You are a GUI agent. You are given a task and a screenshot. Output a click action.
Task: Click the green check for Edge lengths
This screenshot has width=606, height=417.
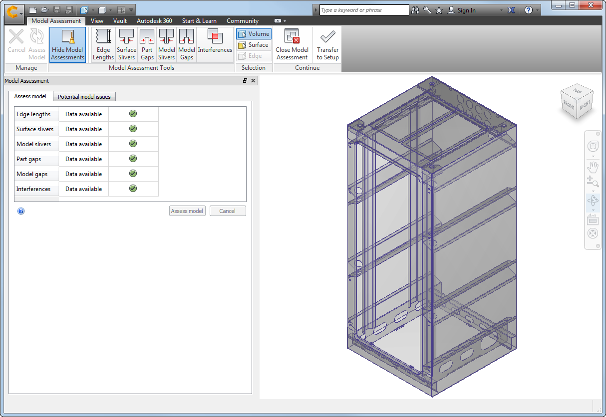(x=133, y=114)
